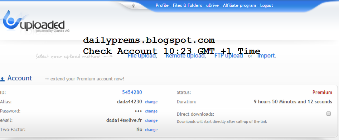Choose the File upload method
The image size is (339, 140).
click(142, 56)
